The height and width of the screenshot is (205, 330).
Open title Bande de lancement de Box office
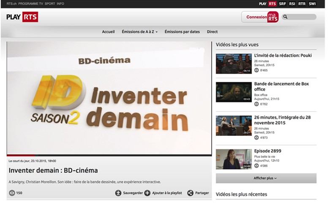pyautogui.click(x=281, y=86)
